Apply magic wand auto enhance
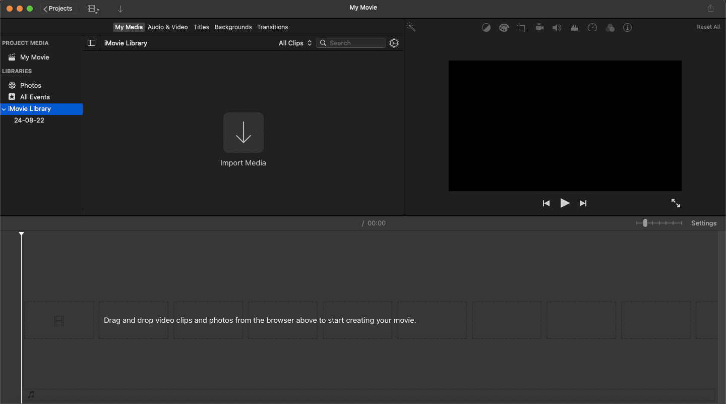 click(x=411, y=27)
